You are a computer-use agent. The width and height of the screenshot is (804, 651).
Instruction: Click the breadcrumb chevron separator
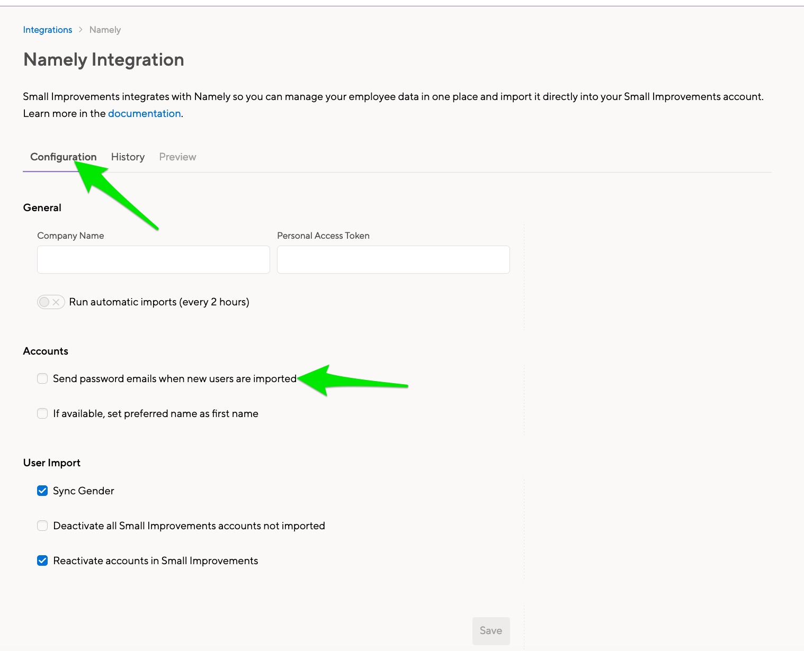pyautogui.click(x=81, y=30)
